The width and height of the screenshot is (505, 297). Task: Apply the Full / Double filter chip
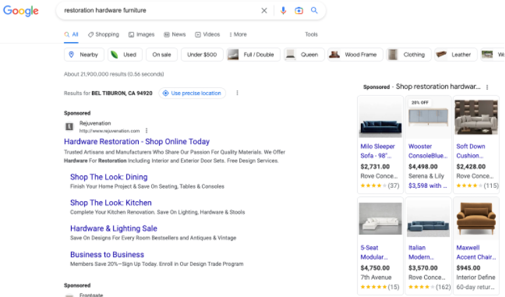pos(253,55)
